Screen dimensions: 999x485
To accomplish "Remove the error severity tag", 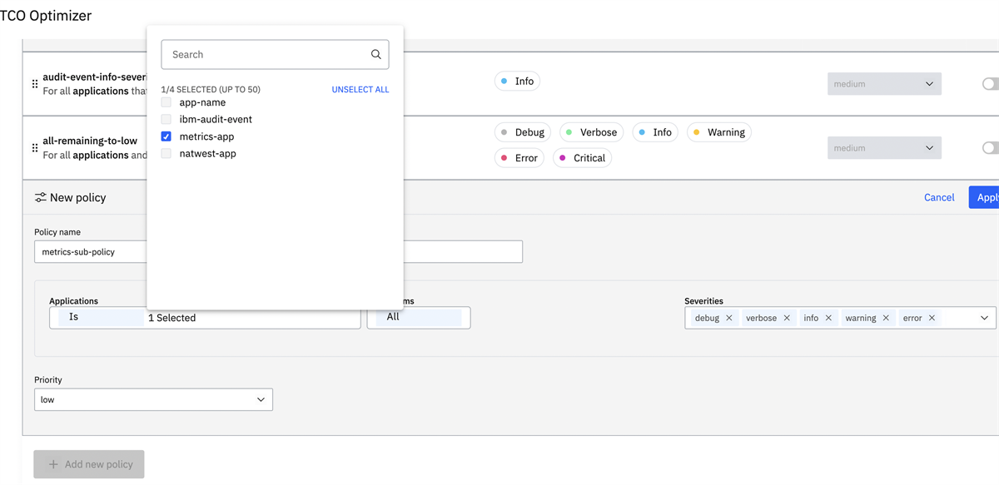I will 932,318.
